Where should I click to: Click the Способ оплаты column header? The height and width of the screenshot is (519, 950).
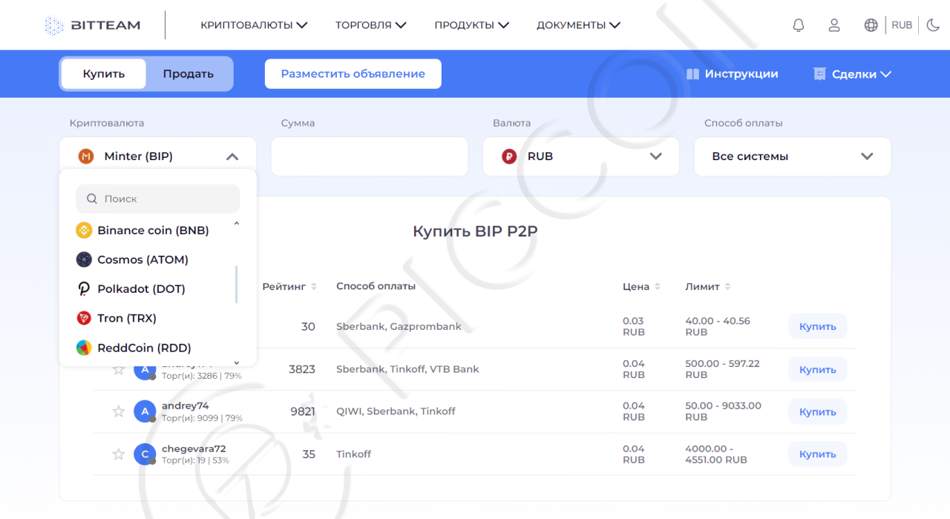click(x=376, y=286)
